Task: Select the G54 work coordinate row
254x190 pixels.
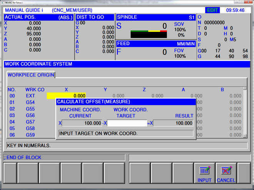Action: click(x=30, y=102)
